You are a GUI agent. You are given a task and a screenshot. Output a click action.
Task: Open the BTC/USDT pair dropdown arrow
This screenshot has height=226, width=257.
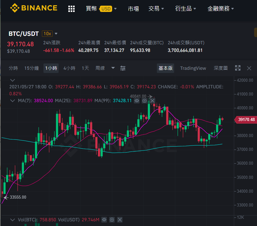[x=56, y=34]
